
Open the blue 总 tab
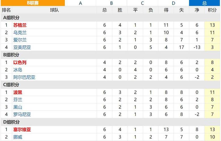pyautogui.click(x=205, y=3)
